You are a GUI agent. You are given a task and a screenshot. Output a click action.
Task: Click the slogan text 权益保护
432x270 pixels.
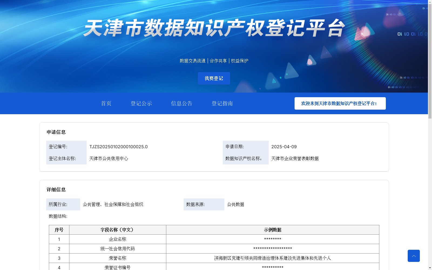coord(240,61)
